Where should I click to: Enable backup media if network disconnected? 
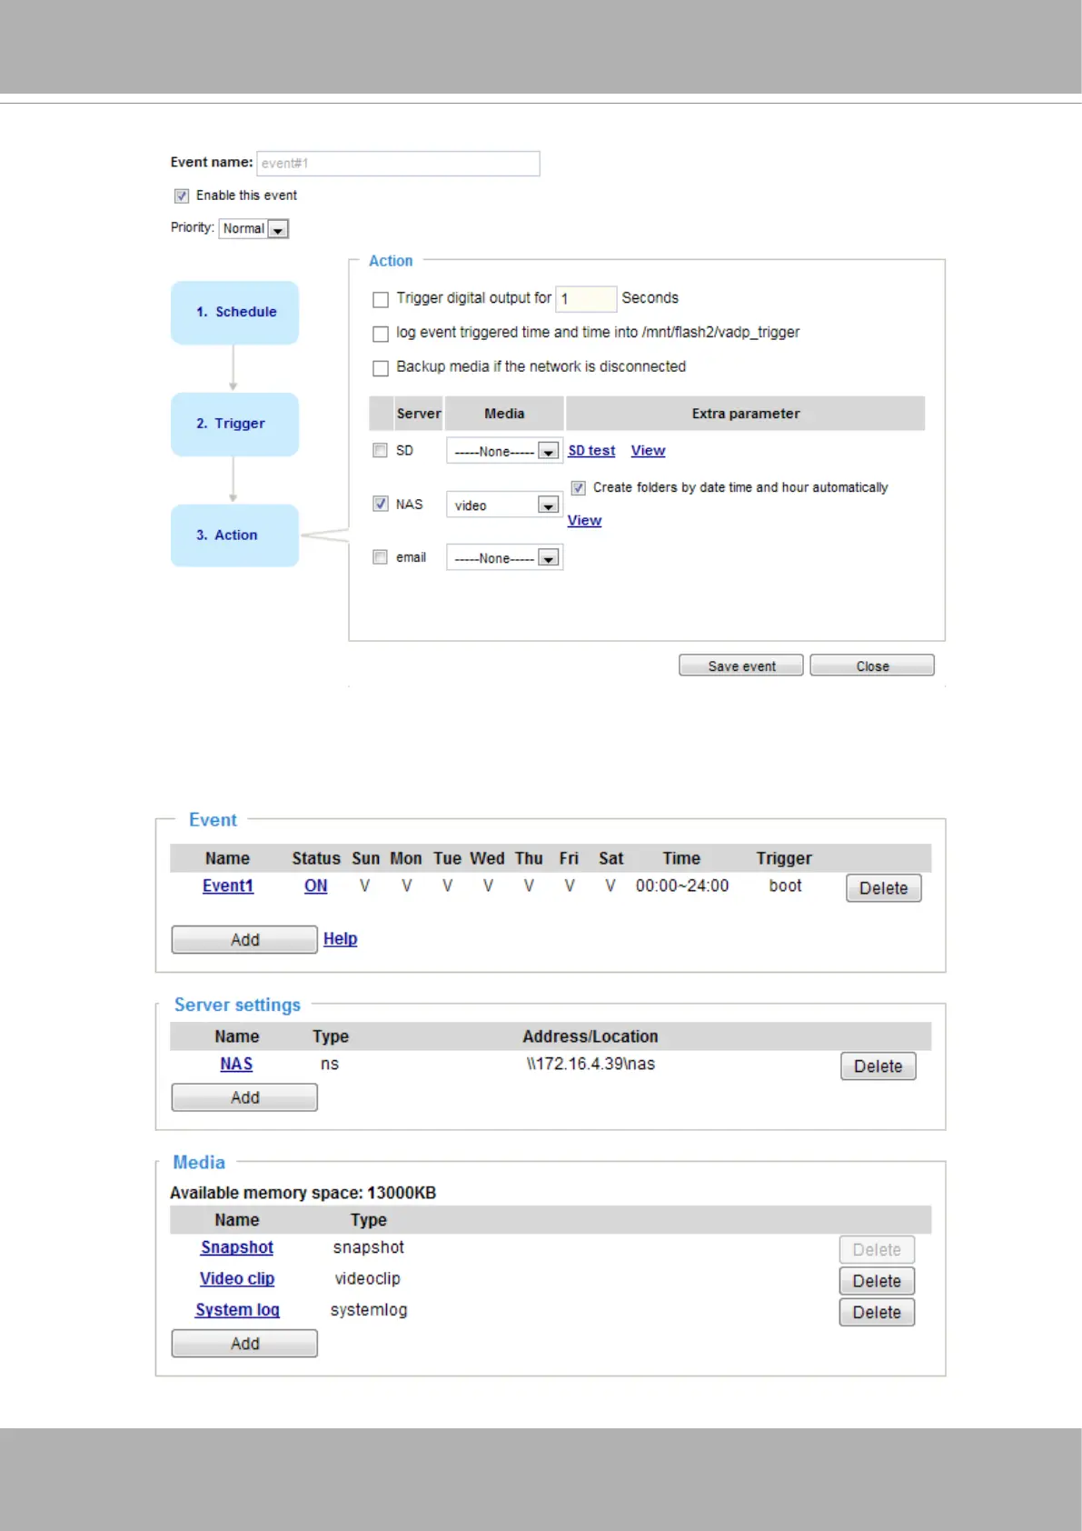point(381,368)
